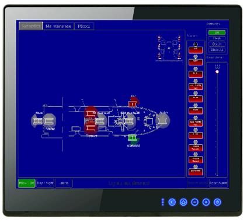
Task: Switch to the Synoptics tab
Action: pyautogui.click(x=31, y=26)
